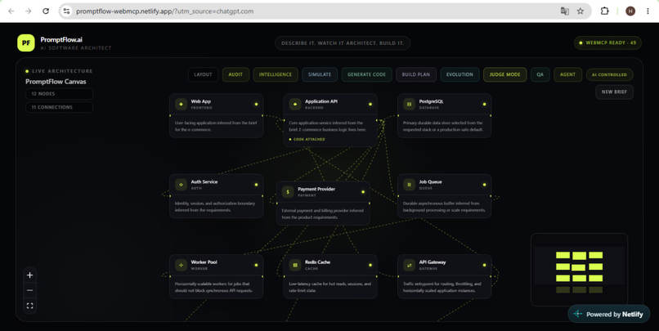This screenshot has height=331, width=659.
Task: Select the Auth Service node title
Action: click(204, 182)
